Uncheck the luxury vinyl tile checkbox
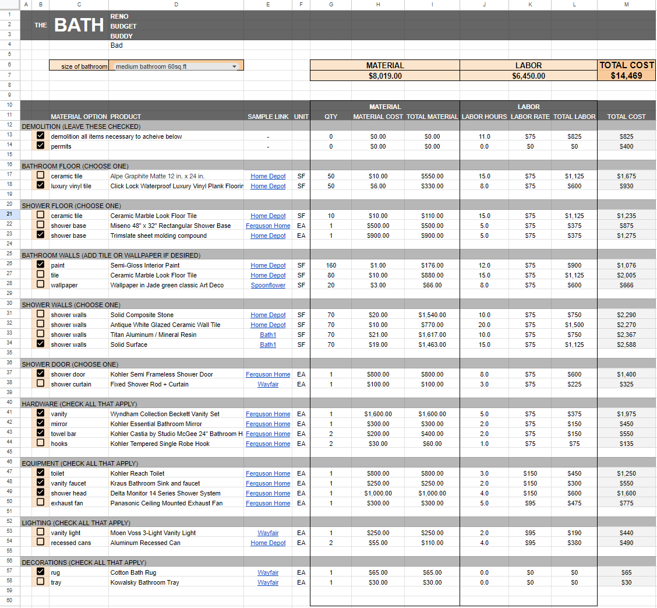 (x=41, y=185)
